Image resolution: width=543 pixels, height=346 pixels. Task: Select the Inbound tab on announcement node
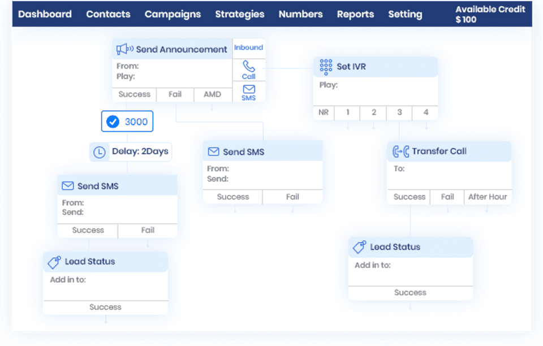(248, 47)
